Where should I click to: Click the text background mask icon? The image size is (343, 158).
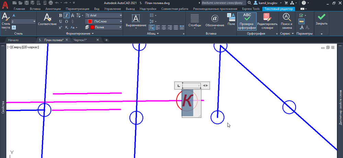click(14, 28)
